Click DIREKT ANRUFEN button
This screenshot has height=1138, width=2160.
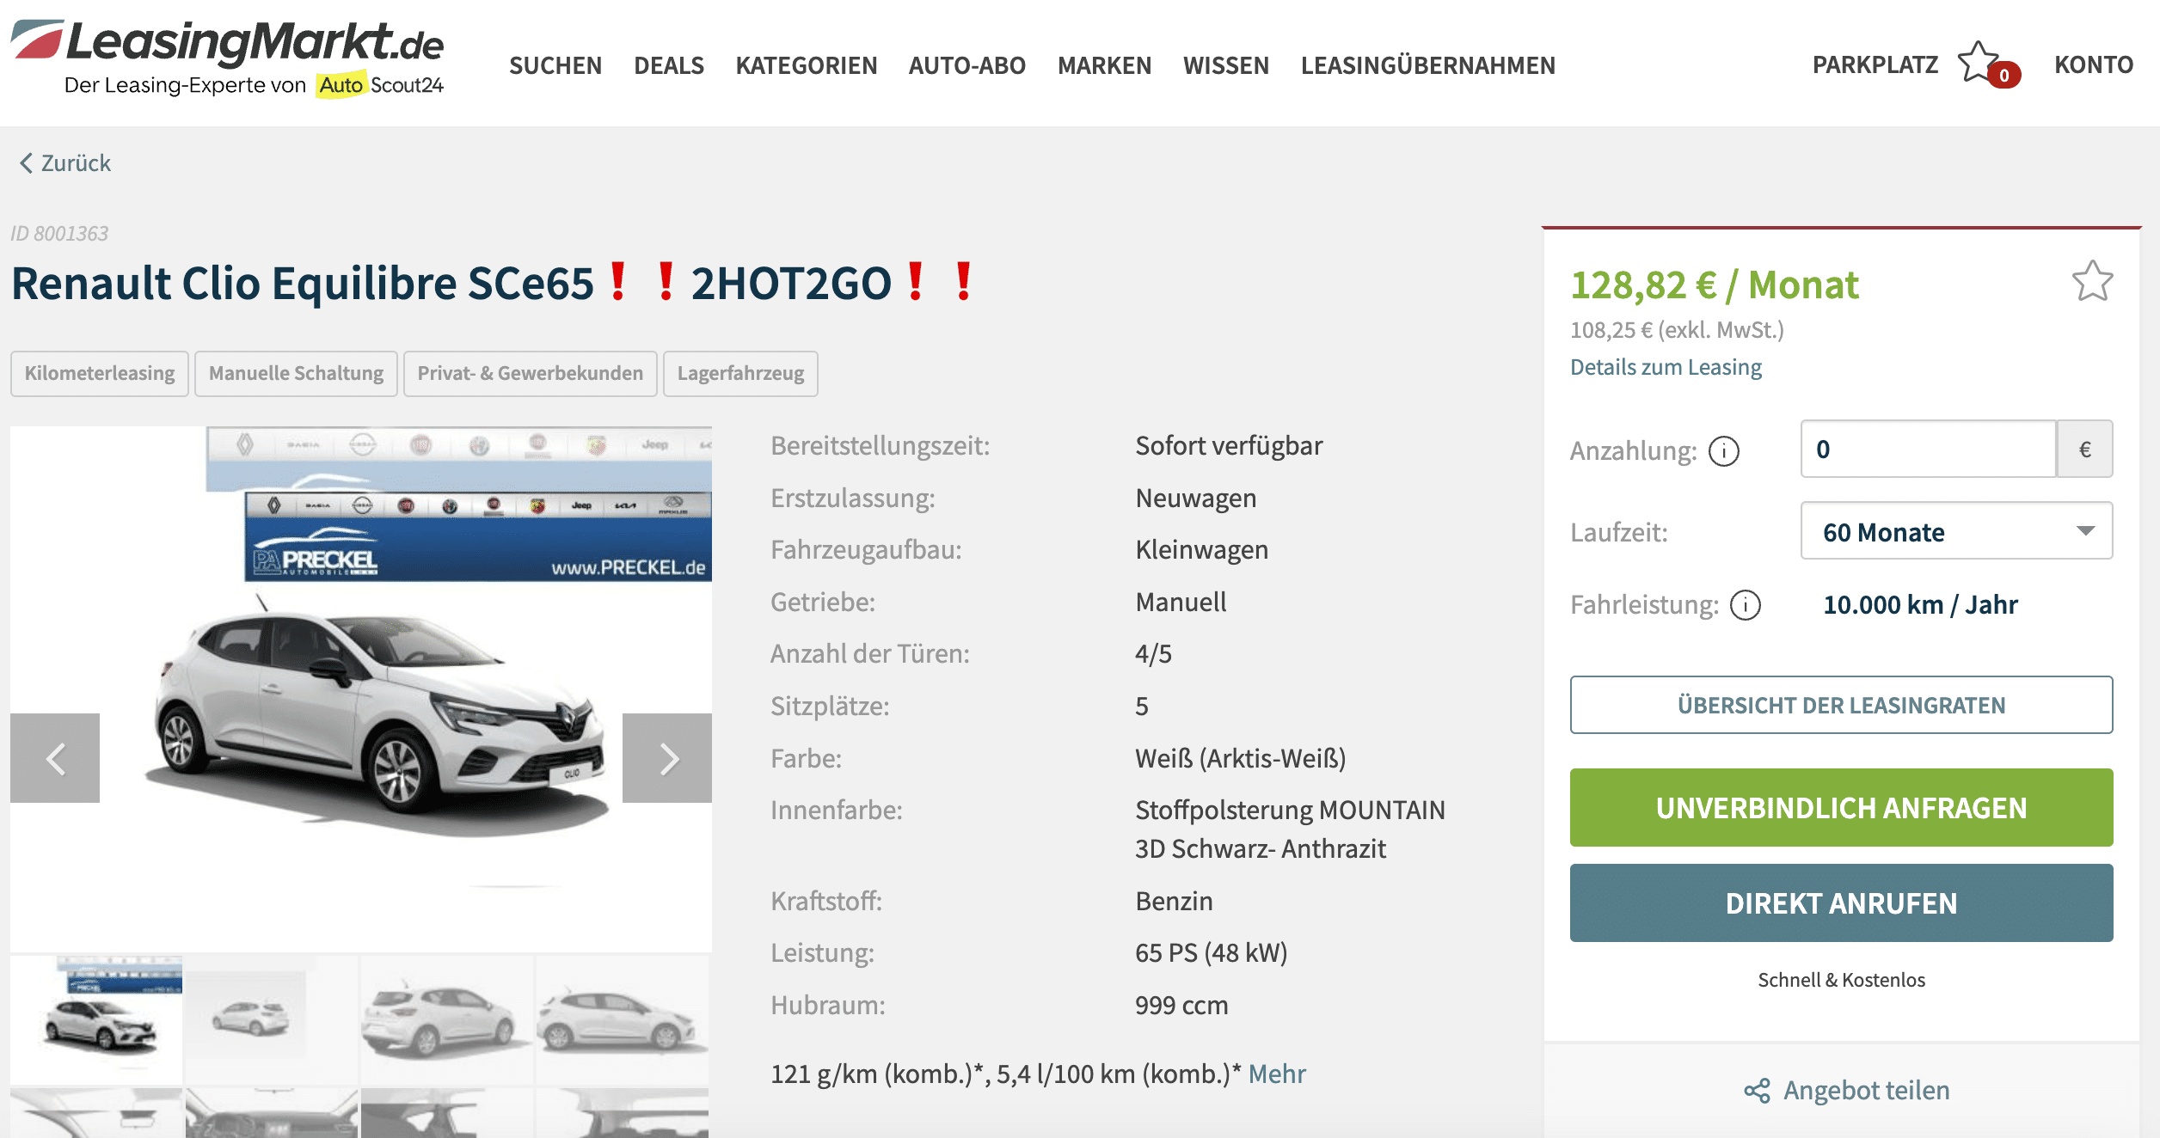(x=1841, y=902)
